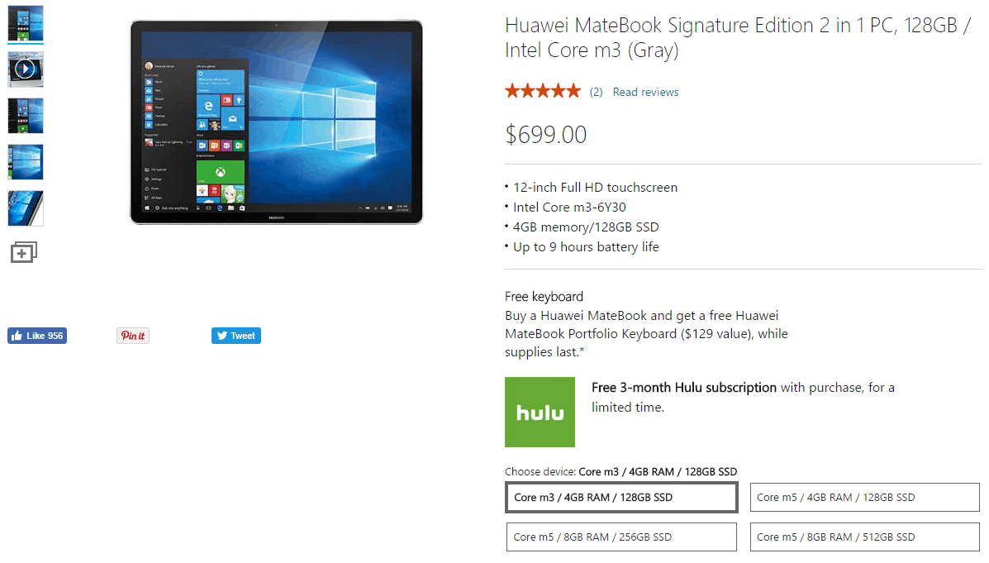
Task: Click the main MateBook product image
Action: [276, 122]
